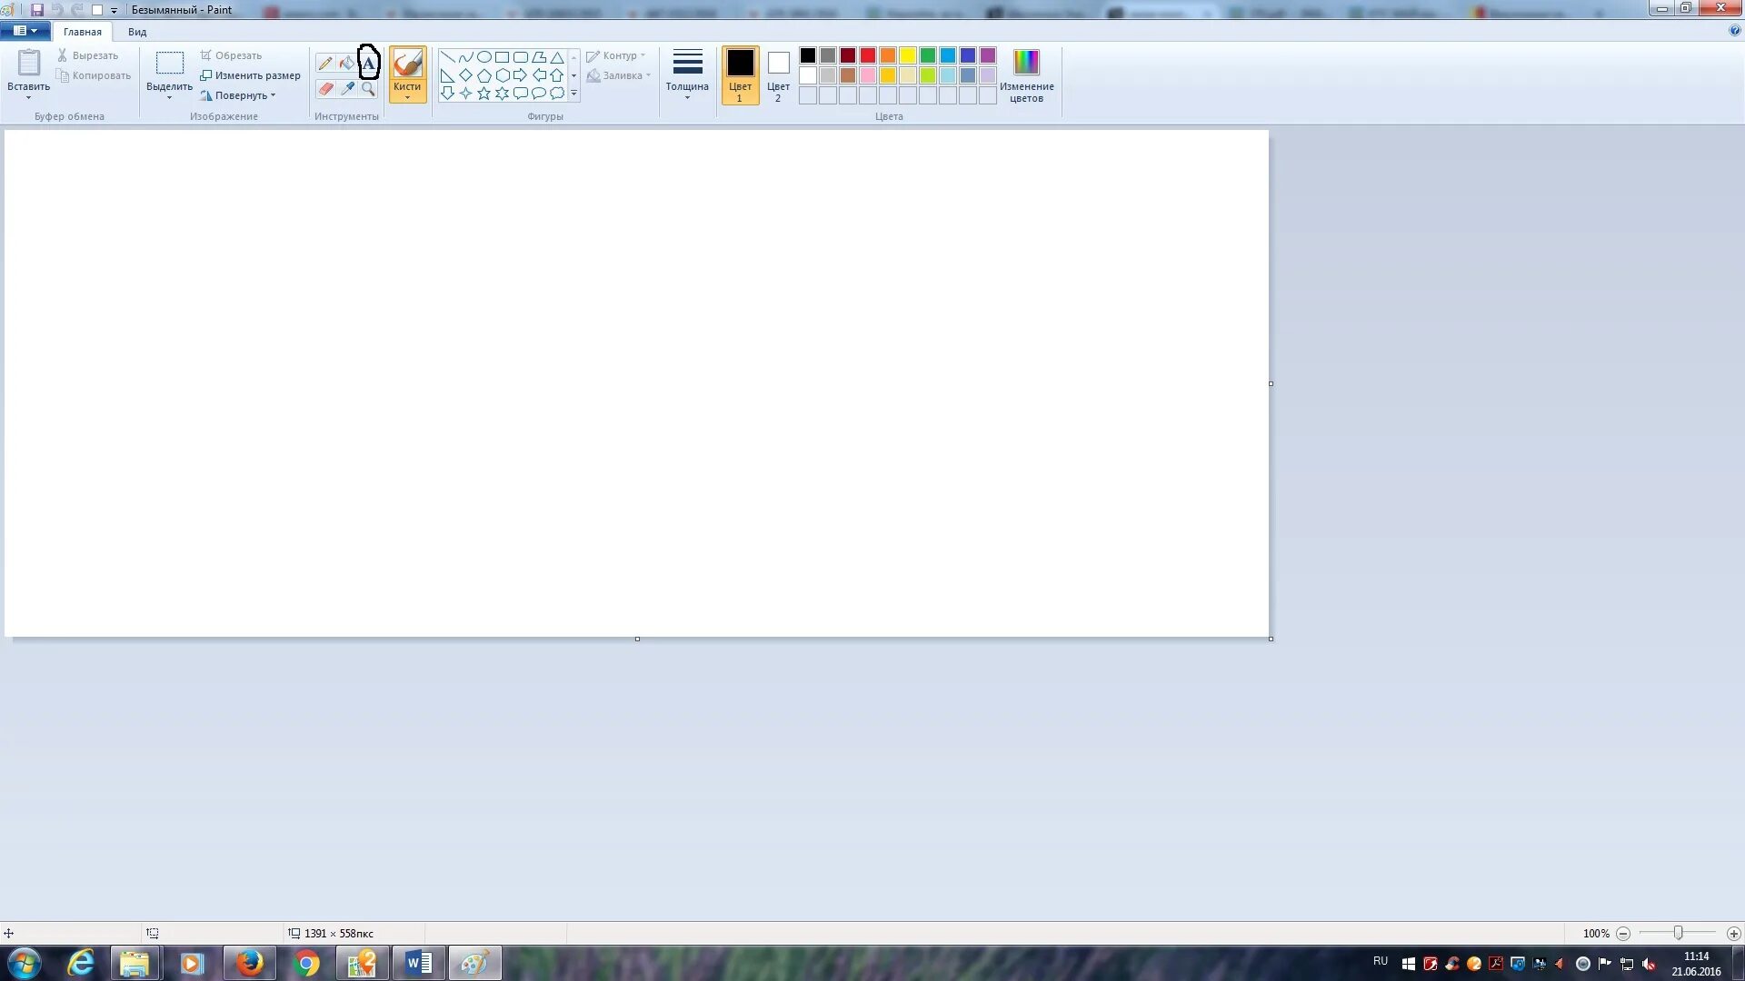Open Изменение цветов edit colors dialog
The image size is (1745, 981).
[1026, 75]
